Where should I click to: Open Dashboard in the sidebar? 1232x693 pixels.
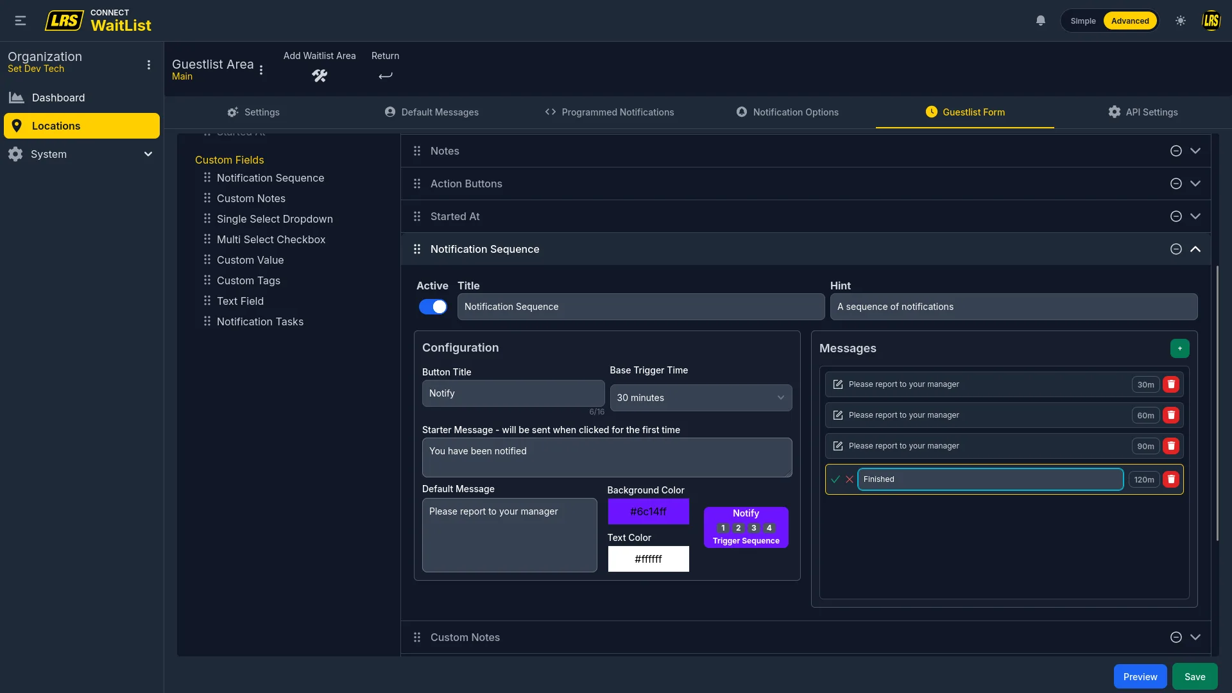81,98
